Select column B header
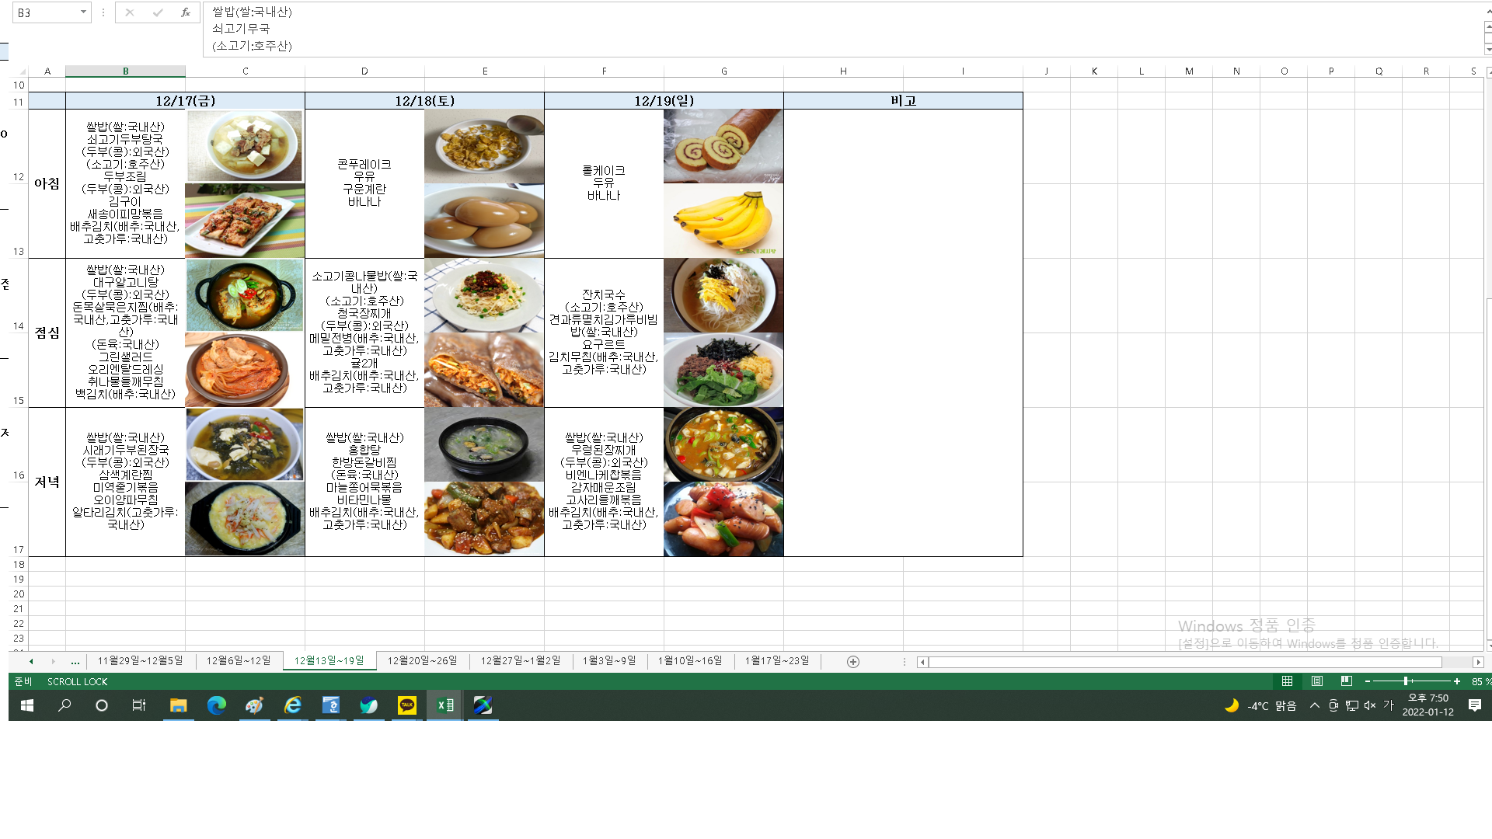Screen dimensions: 1492x839 [x=125, y=71]
